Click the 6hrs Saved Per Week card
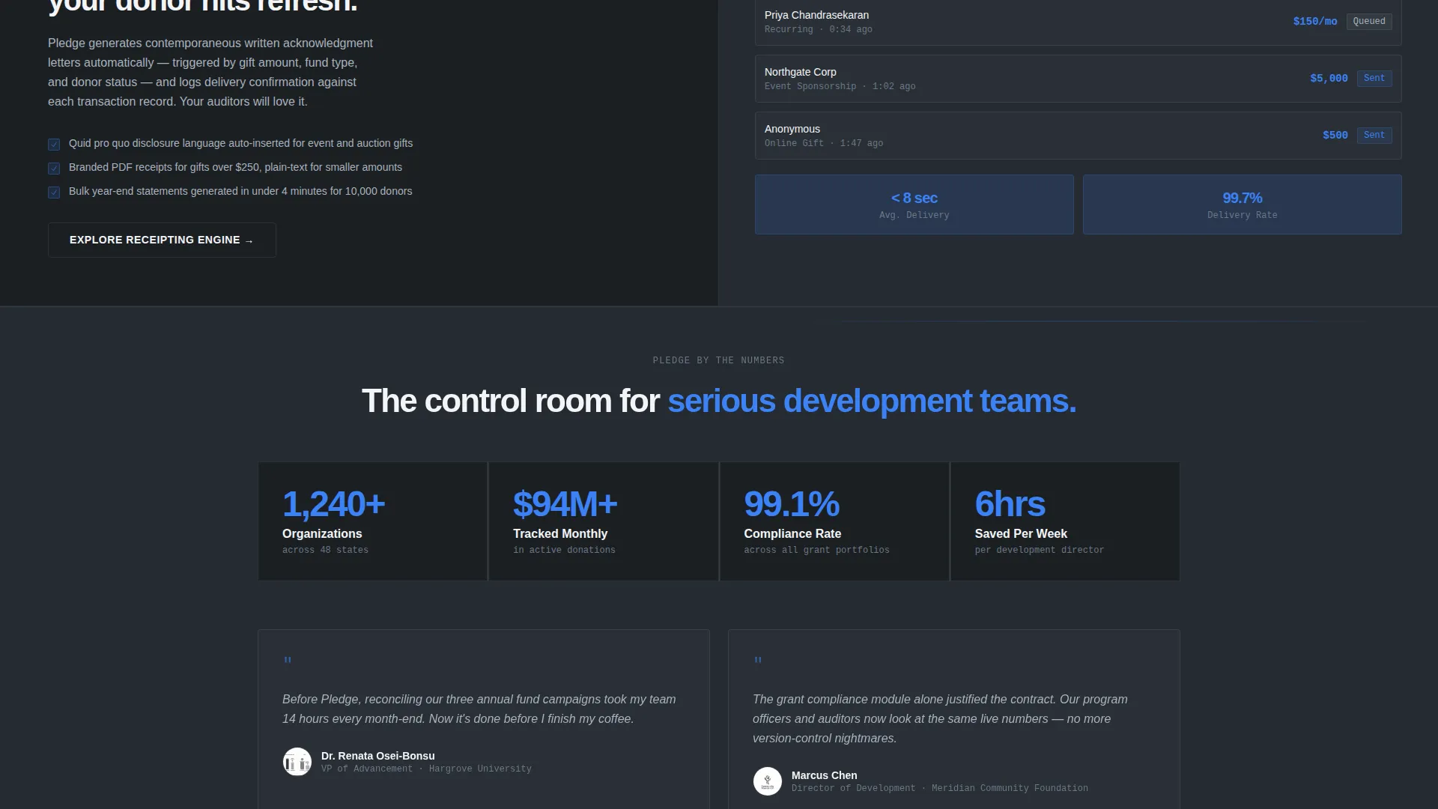Viewport: 1438px width, 809px height. [1065, 521]
